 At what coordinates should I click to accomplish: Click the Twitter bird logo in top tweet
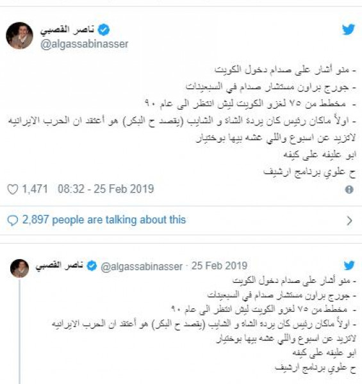point(349,29)
